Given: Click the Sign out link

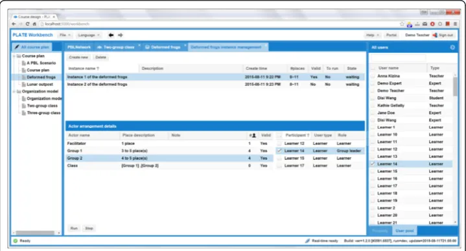Looking at the screenshot, I should 446,35.
